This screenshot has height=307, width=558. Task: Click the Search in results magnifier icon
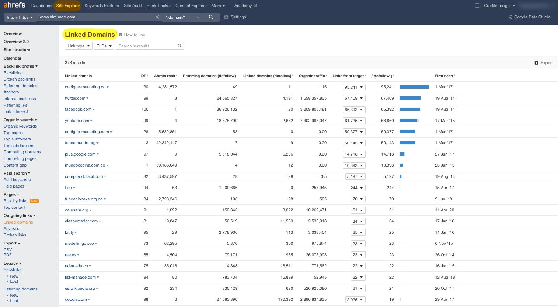point(179,46)
